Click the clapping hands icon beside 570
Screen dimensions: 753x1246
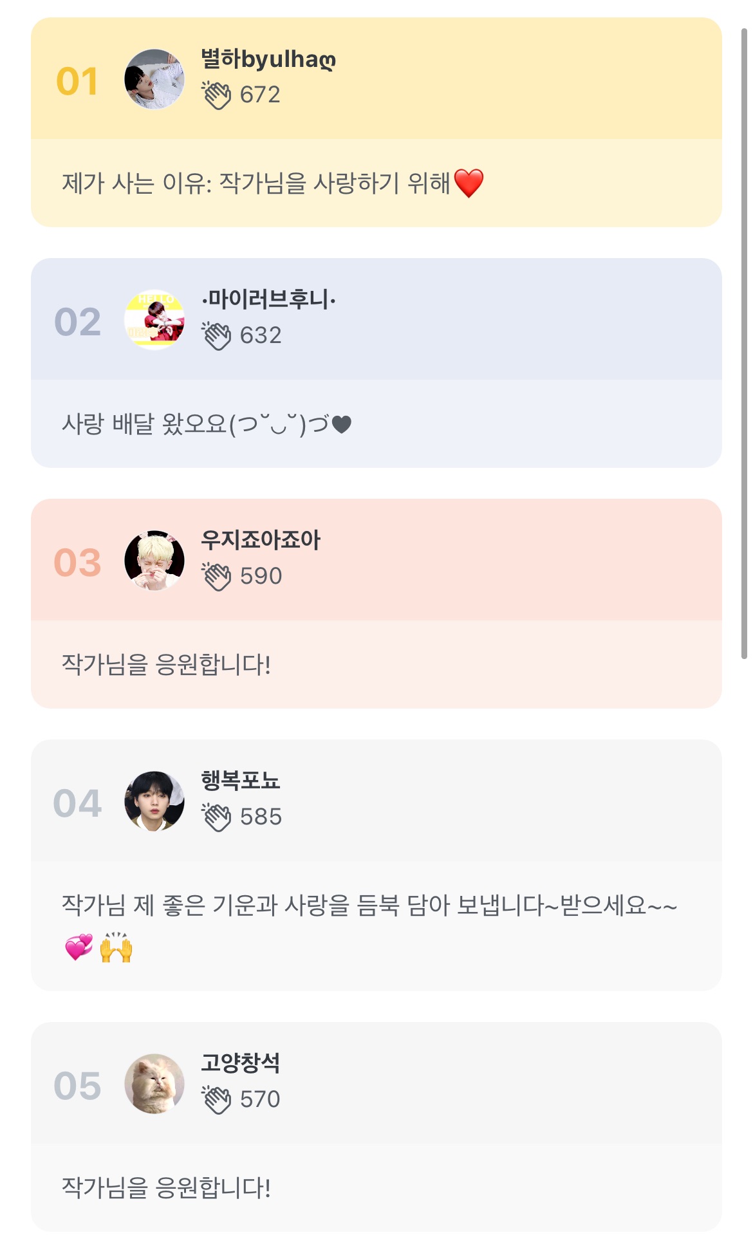pyautogui.click(x=216, y=1100)
